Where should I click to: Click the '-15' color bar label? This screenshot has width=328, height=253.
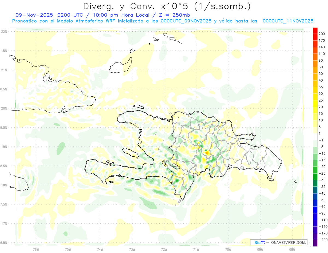[x=322, y=160]
